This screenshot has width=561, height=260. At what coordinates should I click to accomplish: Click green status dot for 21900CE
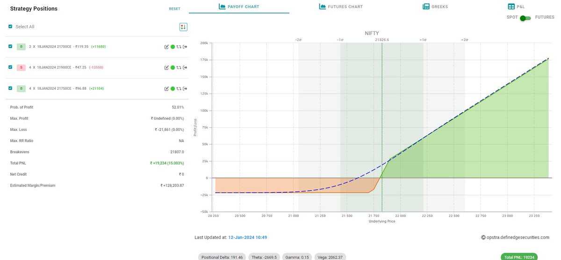[x=173, y=68]
